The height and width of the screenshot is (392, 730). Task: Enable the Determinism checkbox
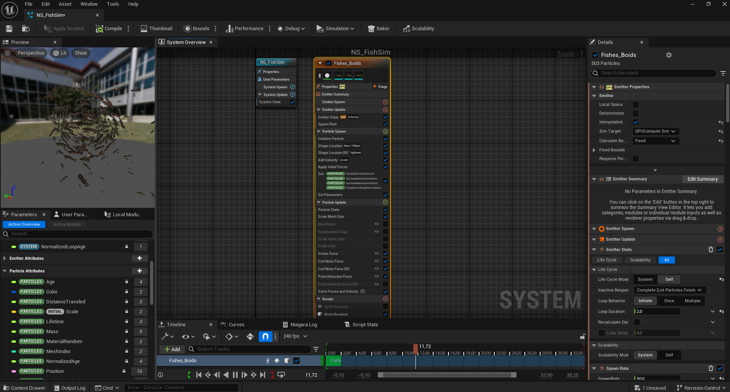pyautogui.click(x=636, y=113)
